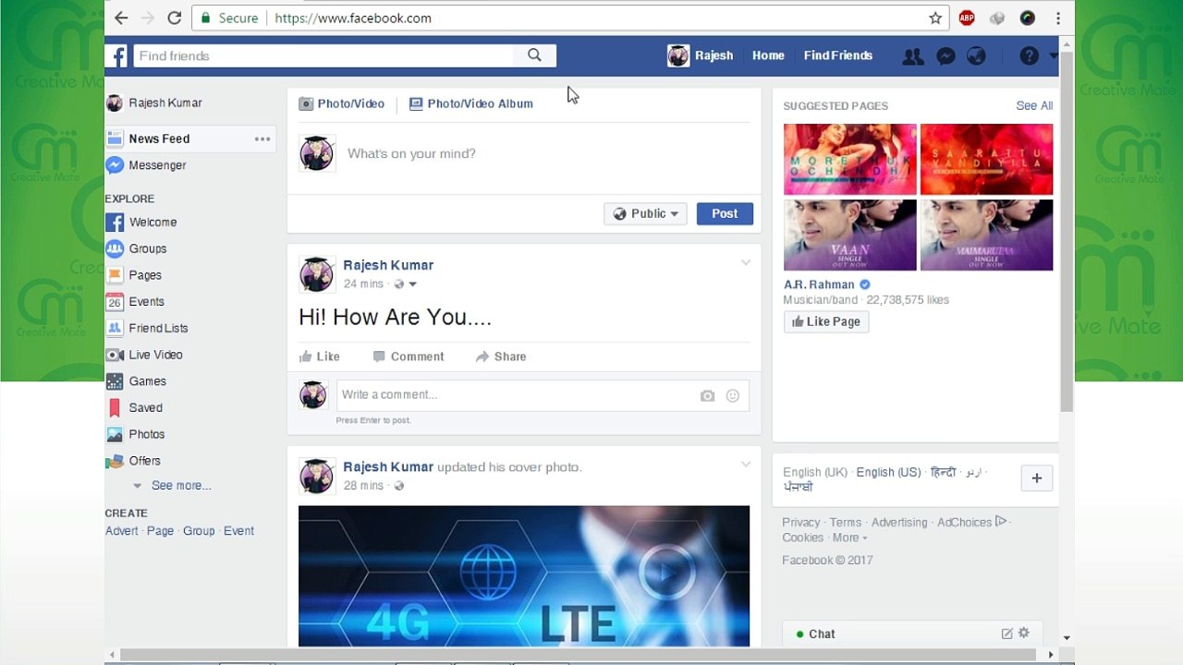Click the search magnifier button
Screen dimensions: 1183x665
(x=534, y=55)
